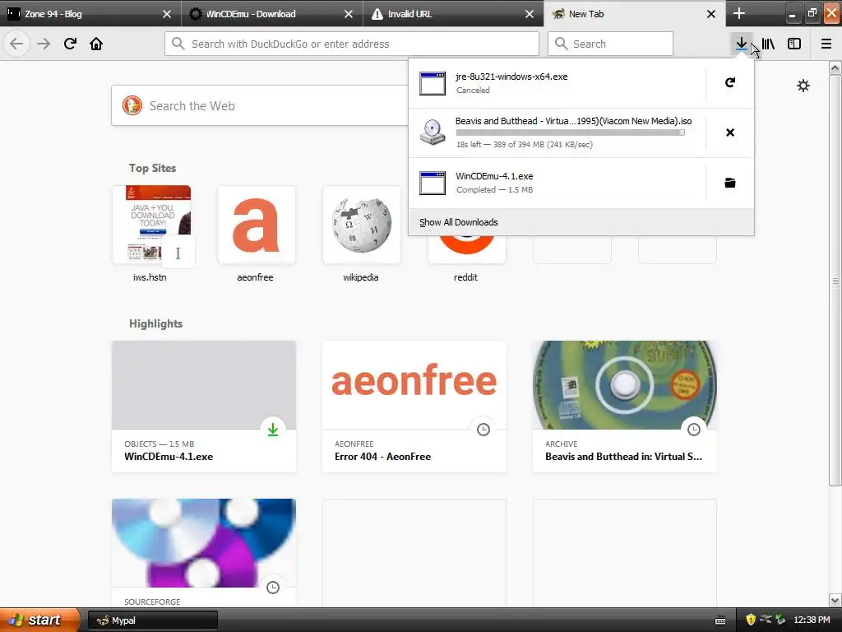Click the DuckDuckGo logo in search field
Viewport: 842px width, 632px height.
132,105
